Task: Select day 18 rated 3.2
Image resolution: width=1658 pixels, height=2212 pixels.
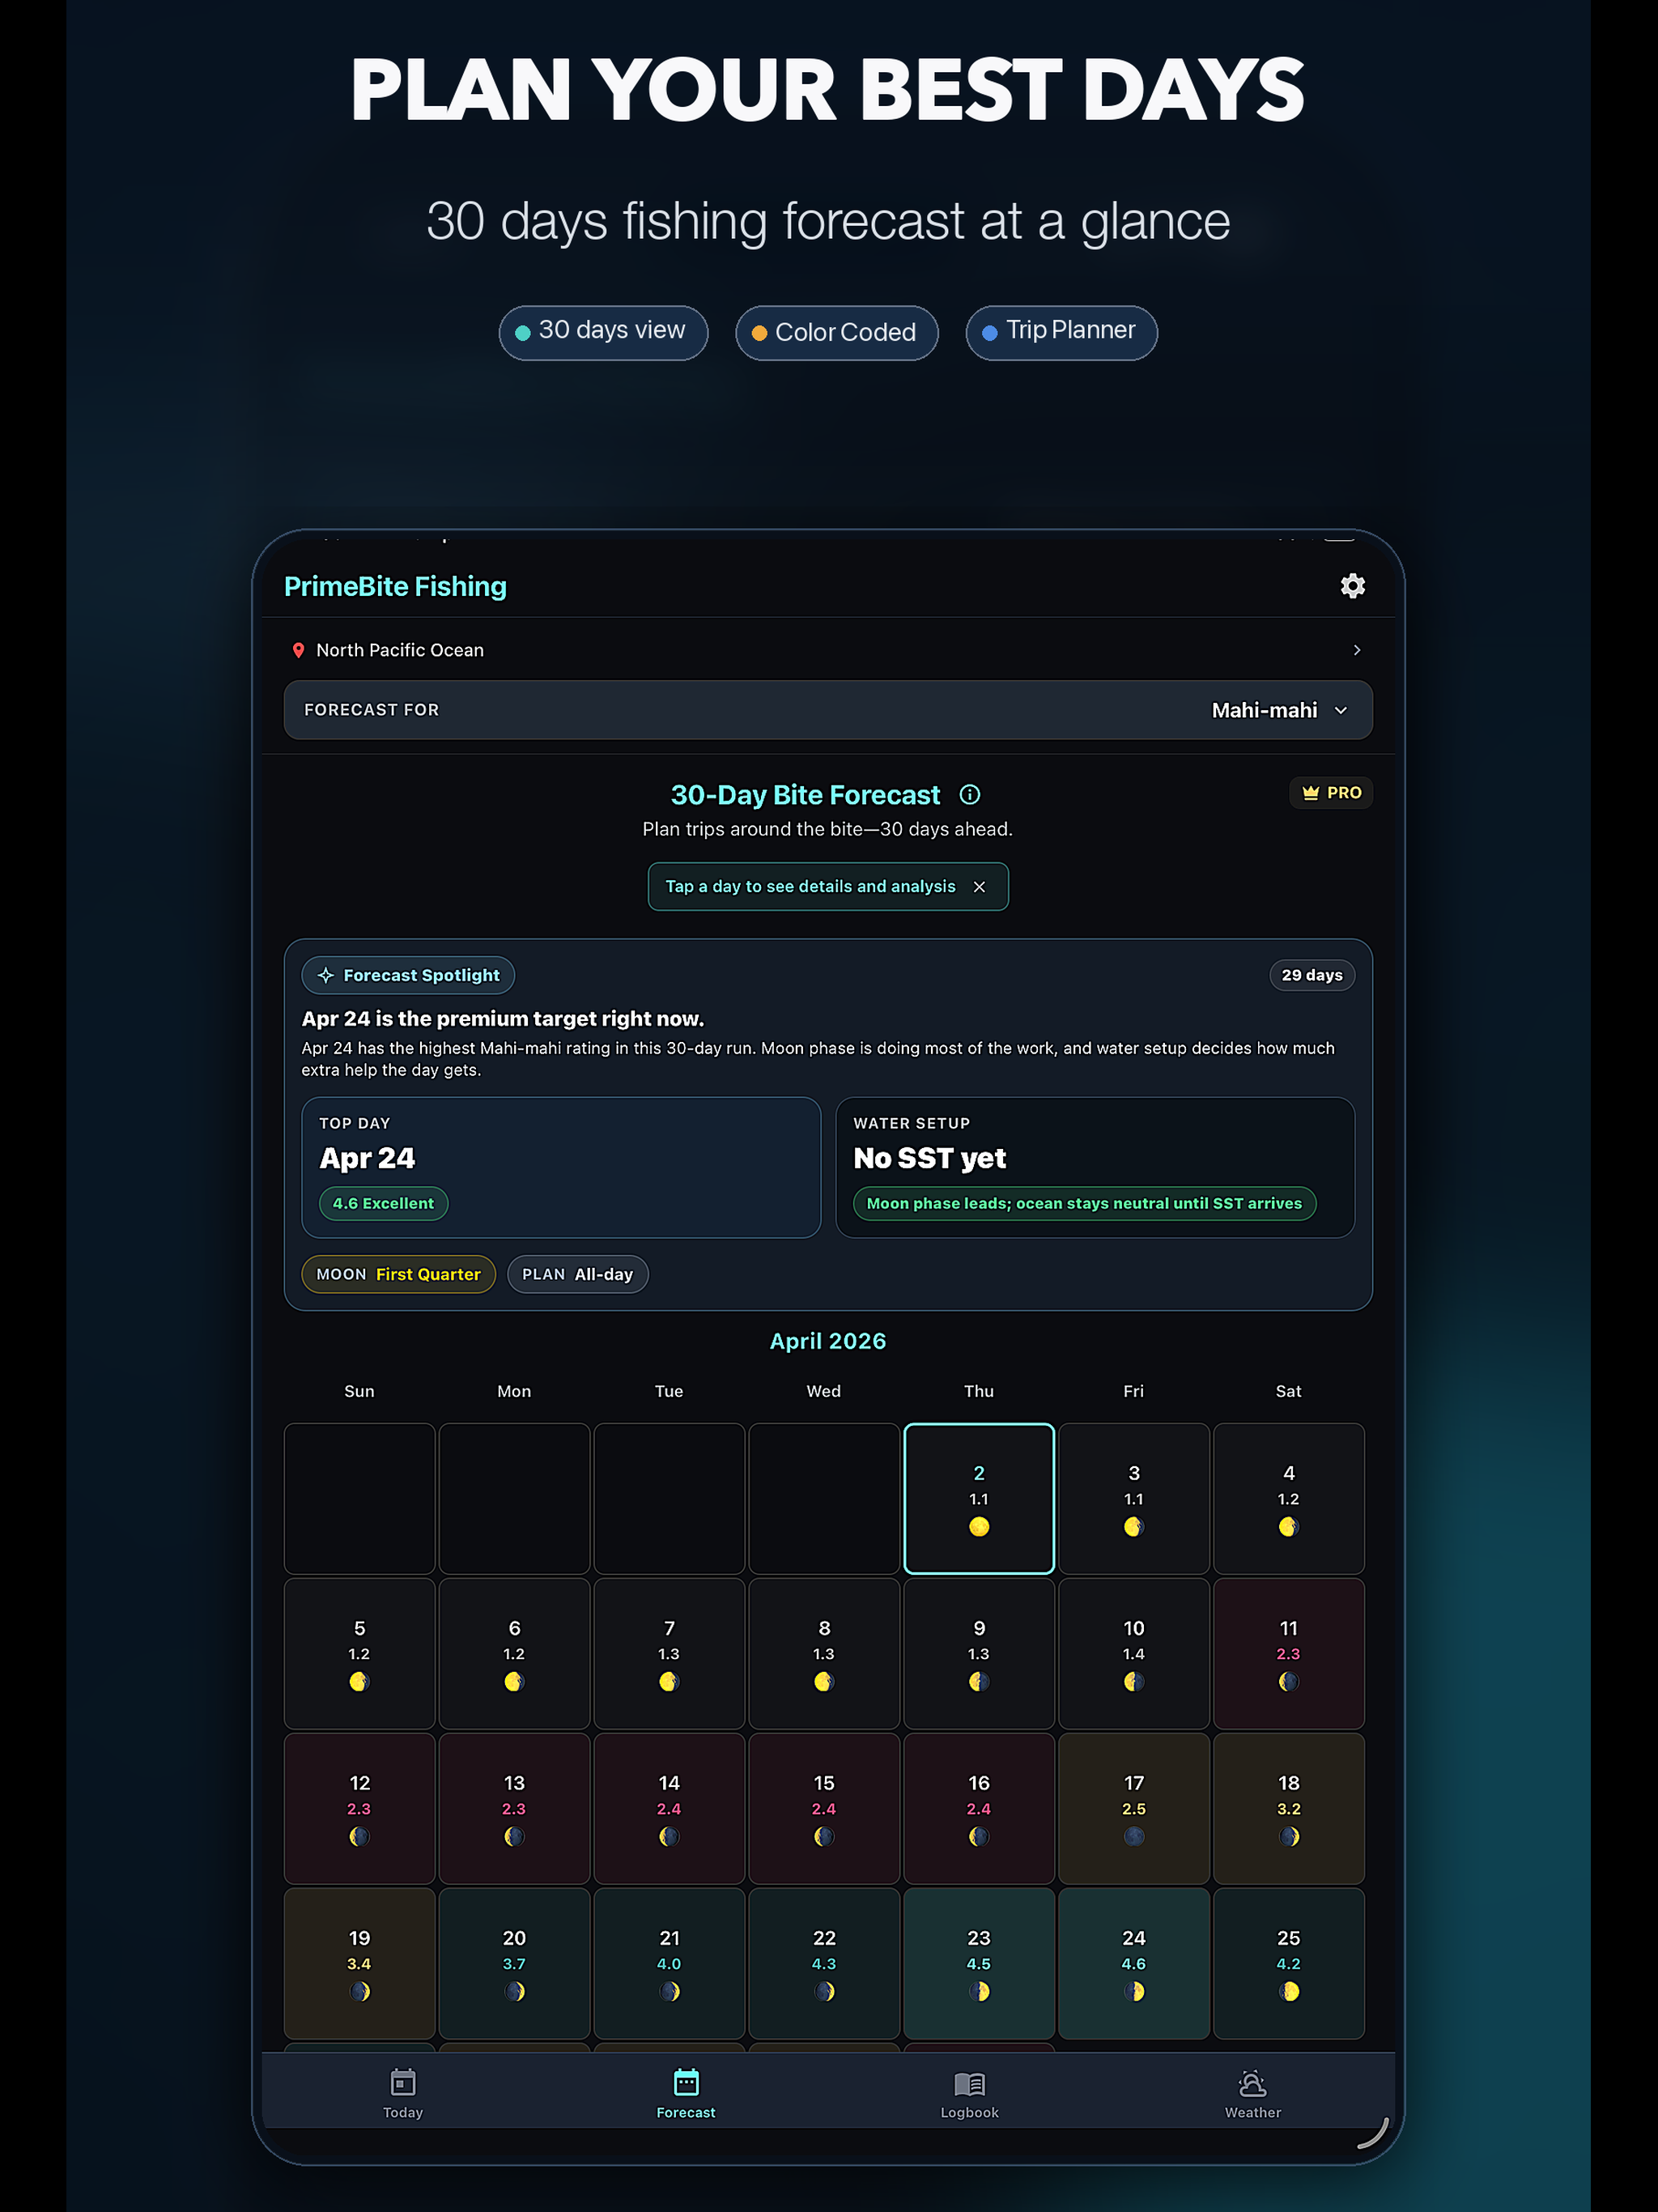Action: click(1288, 1808)
